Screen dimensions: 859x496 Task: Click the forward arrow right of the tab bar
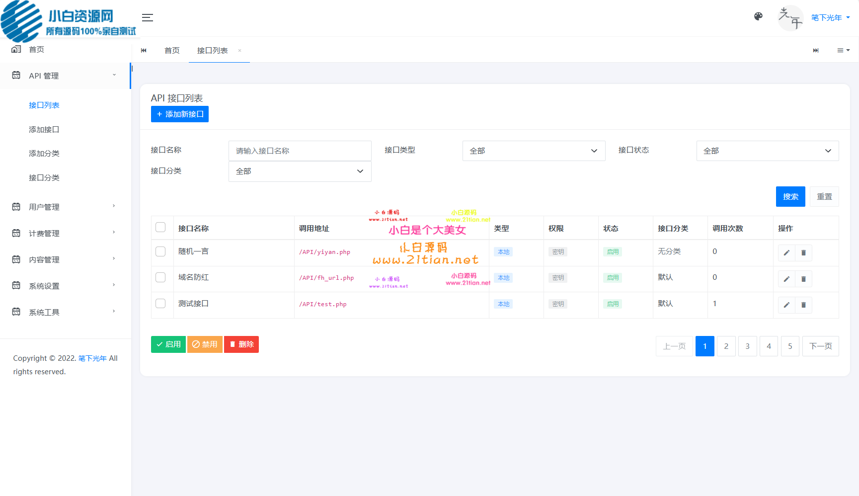(x=816, y=50)
